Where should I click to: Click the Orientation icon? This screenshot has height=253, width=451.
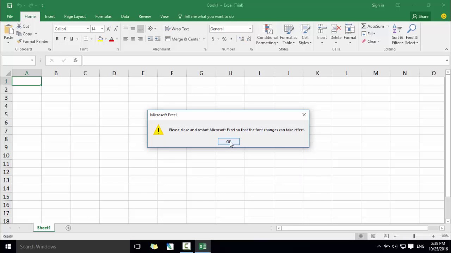pos(150,29)
